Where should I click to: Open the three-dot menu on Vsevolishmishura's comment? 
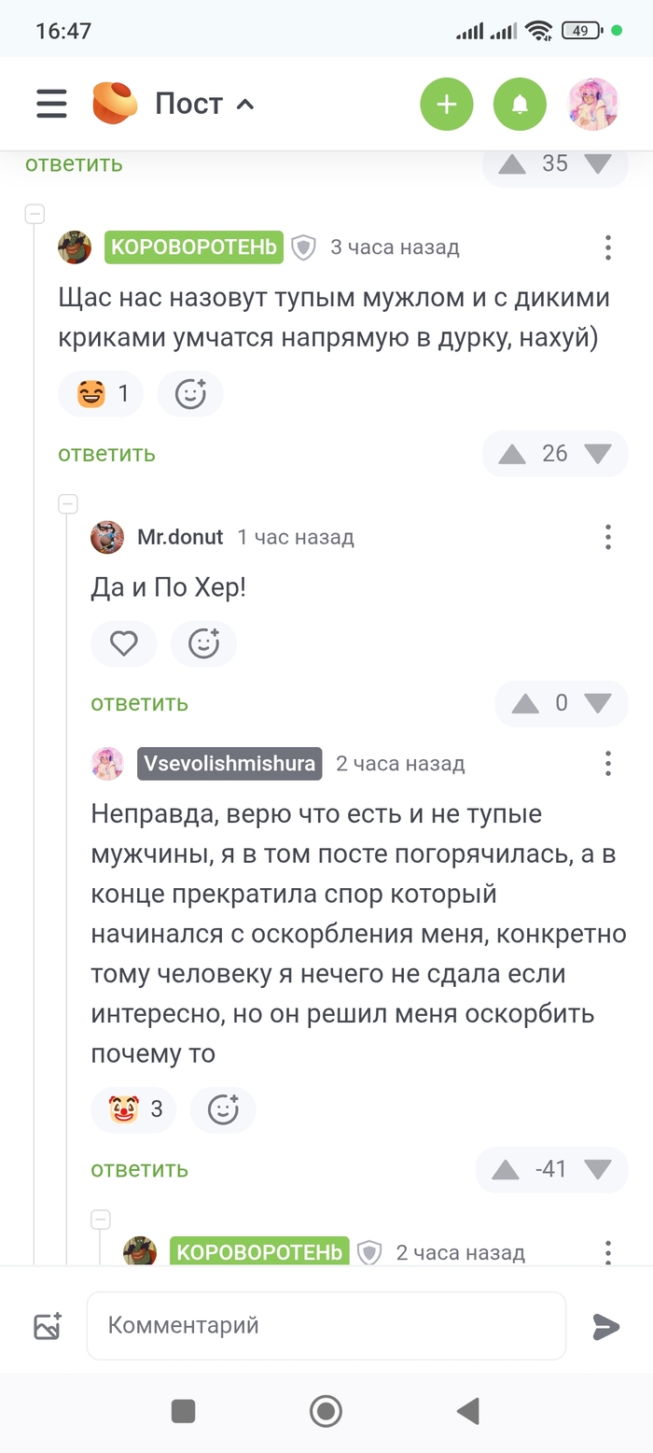607,764
